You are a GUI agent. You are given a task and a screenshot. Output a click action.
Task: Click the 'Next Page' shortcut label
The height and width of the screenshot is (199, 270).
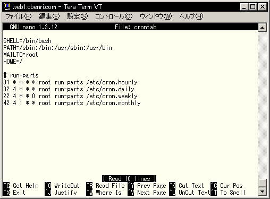coord(151,193)
